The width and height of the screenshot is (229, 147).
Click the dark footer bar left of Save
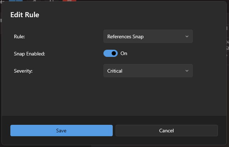click(6, 131)
